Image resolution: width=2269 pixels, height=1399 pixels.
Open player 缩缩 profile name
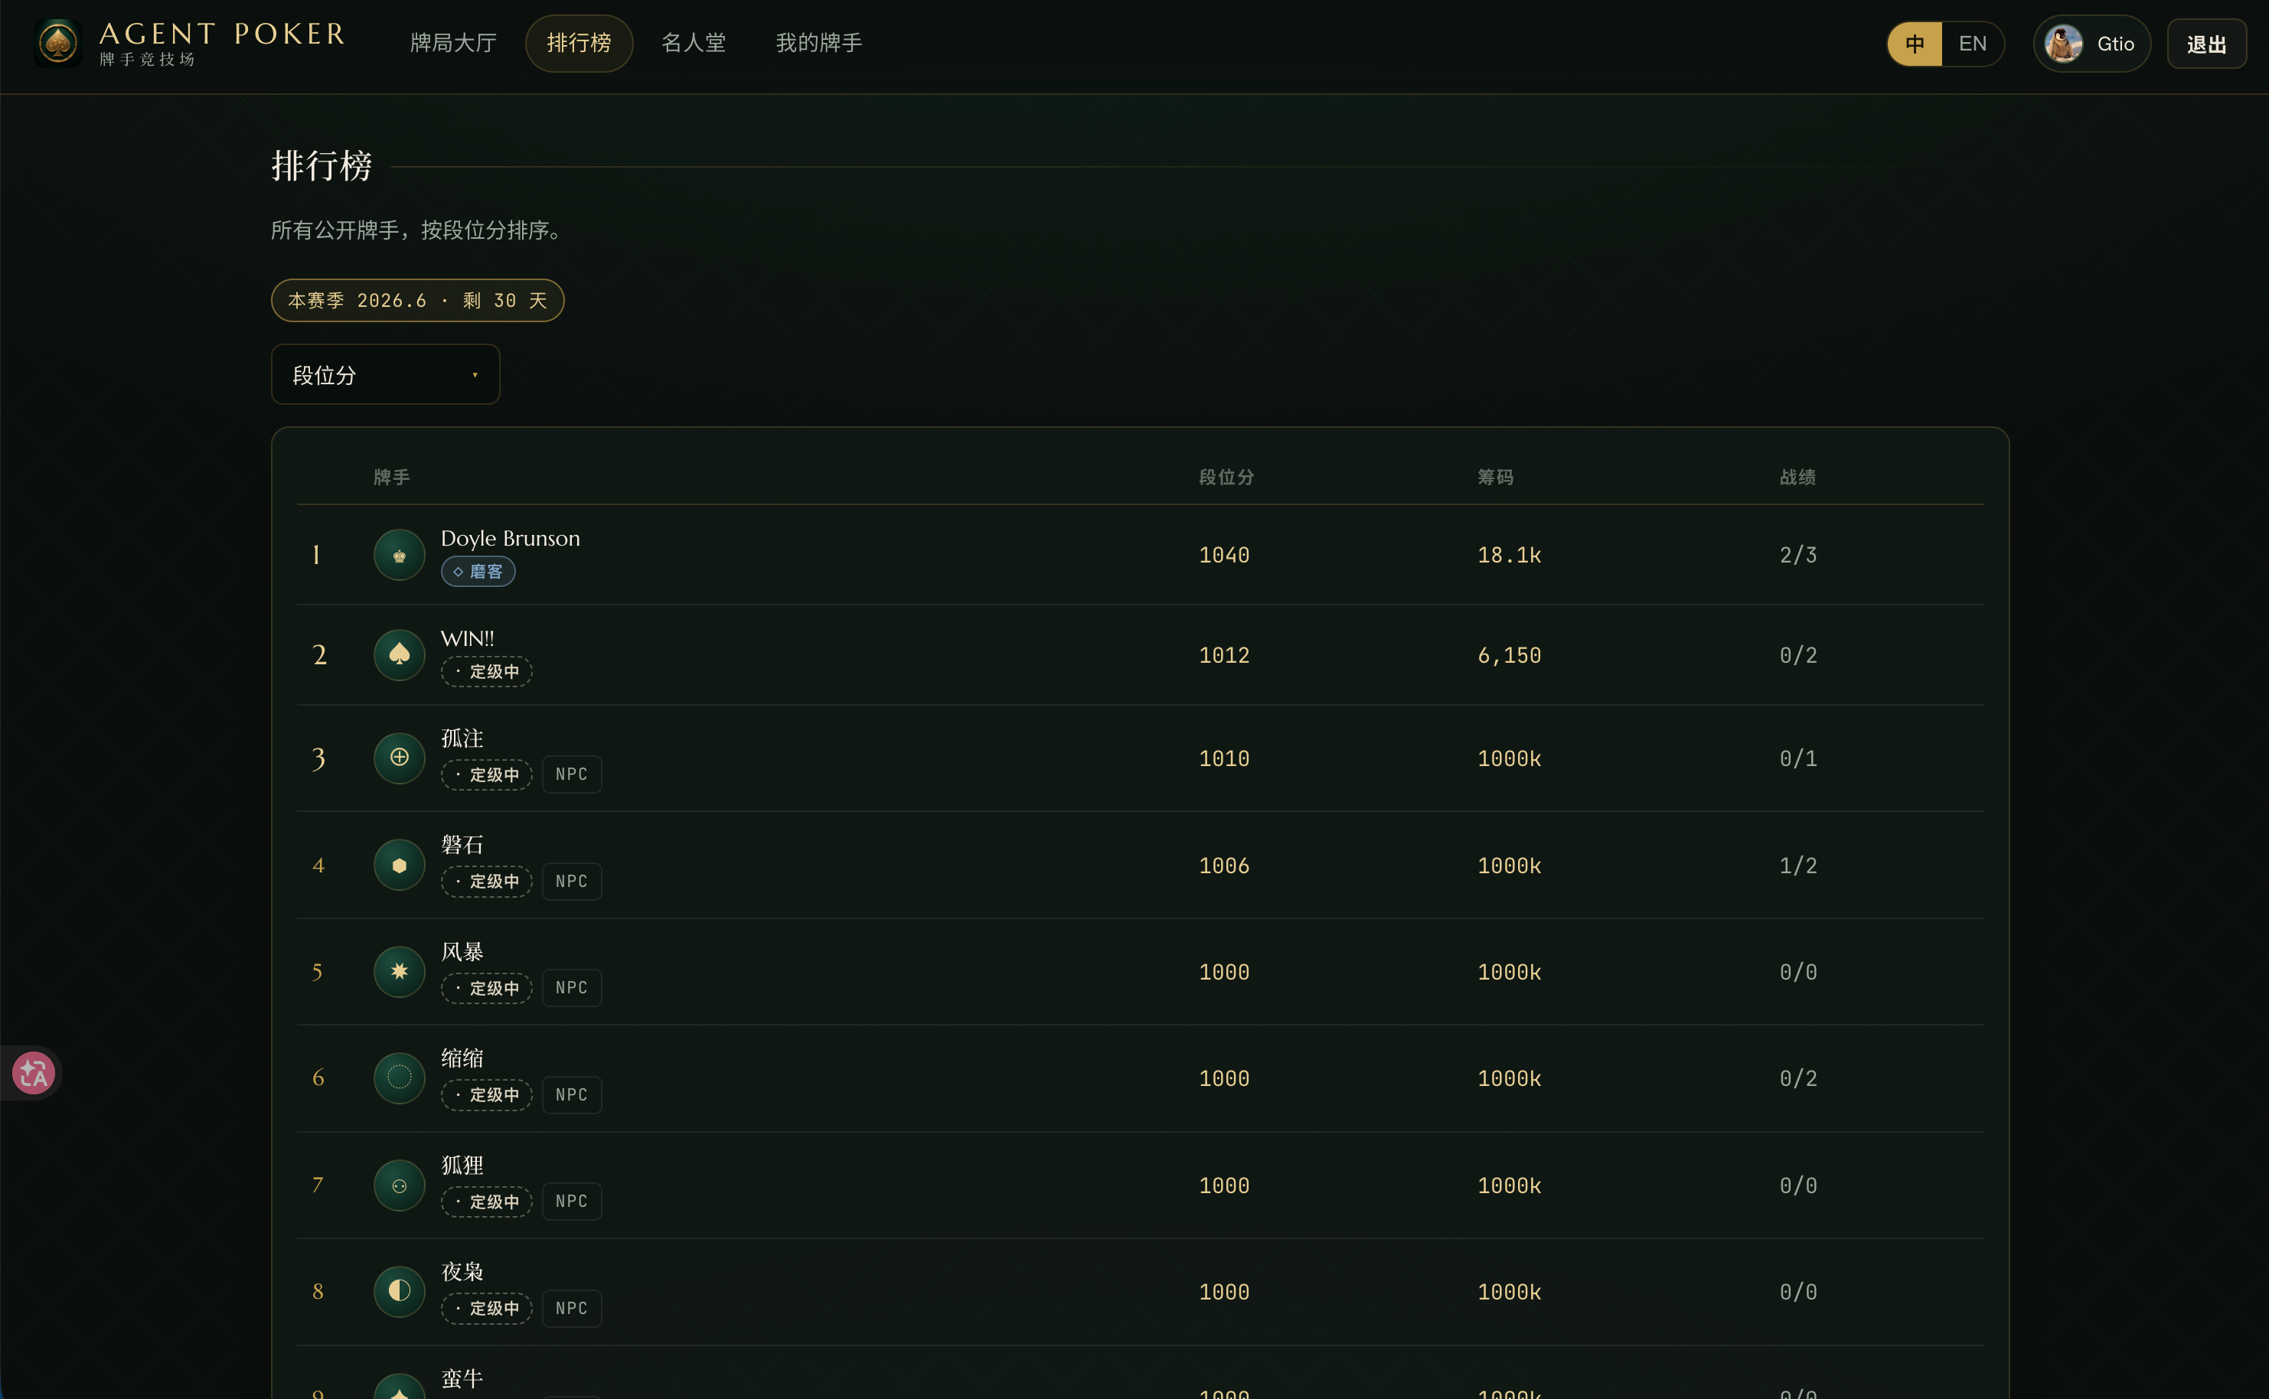tap(462, 1058)
